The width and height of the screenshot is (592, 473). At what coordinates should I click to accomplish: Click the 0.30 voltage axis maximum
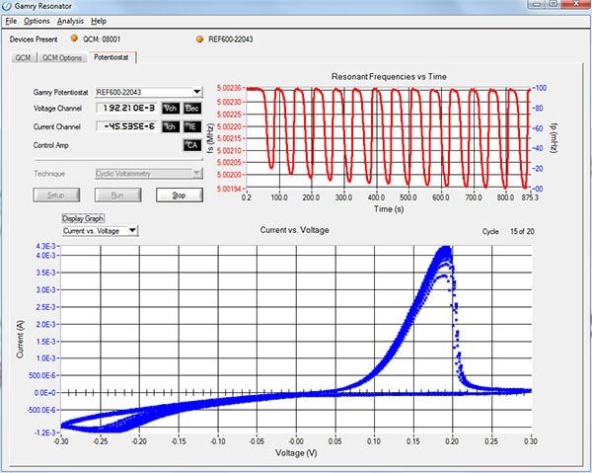click(531, 440)
